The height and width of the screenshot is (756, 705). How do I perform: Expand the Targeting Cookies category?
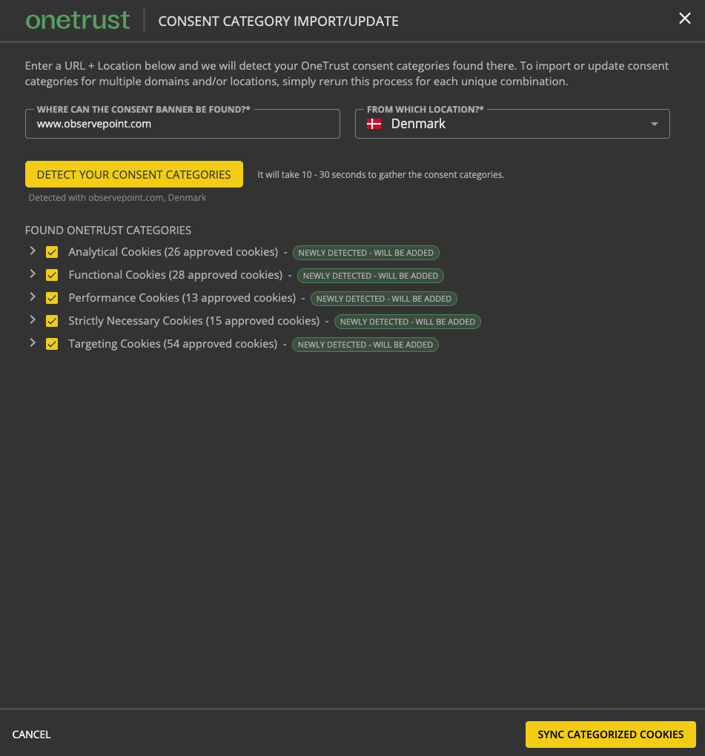click(33, 343)
